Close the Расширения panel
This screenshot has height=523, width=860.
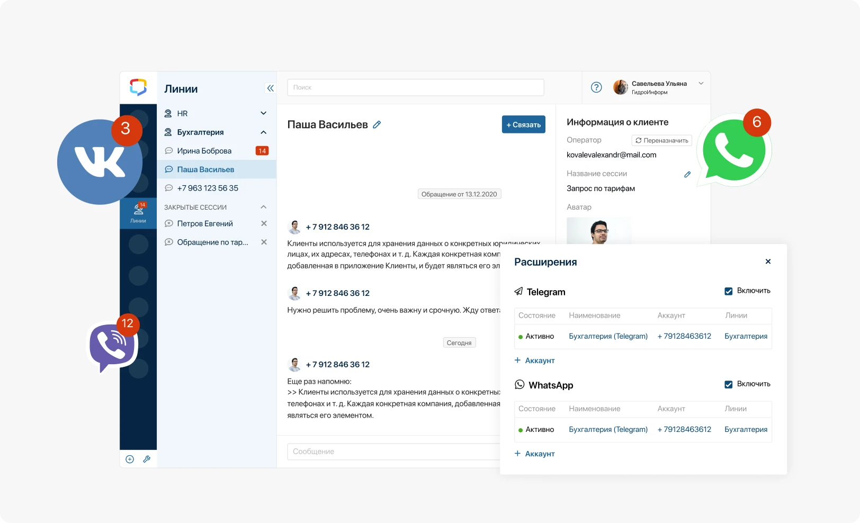[x=768, y=261]
